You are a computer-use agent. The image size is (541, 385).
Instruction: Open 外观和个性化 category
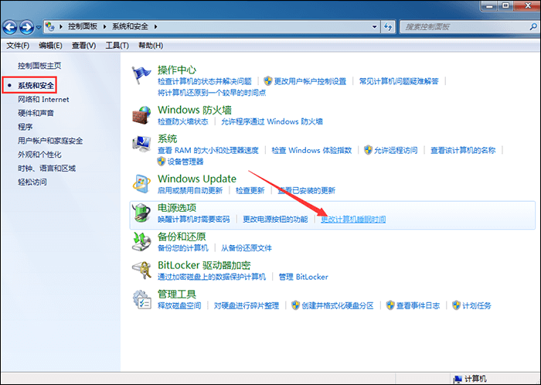[x=39, y=155]
